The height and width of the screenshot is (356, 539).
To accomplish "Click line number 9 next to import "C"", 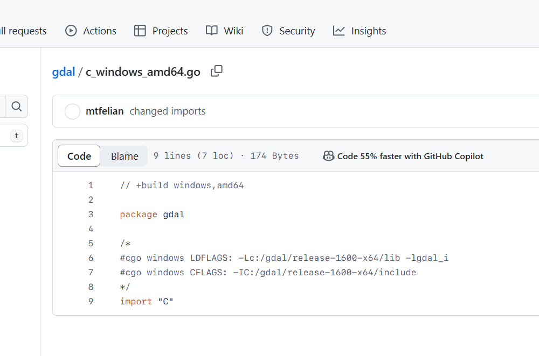I will tap(91, 301).
